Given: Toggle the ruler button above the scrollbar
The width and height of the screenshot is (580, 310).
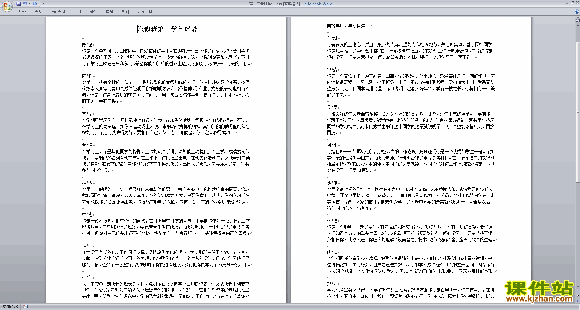Looking at the screenshot, I should [578, 21].
